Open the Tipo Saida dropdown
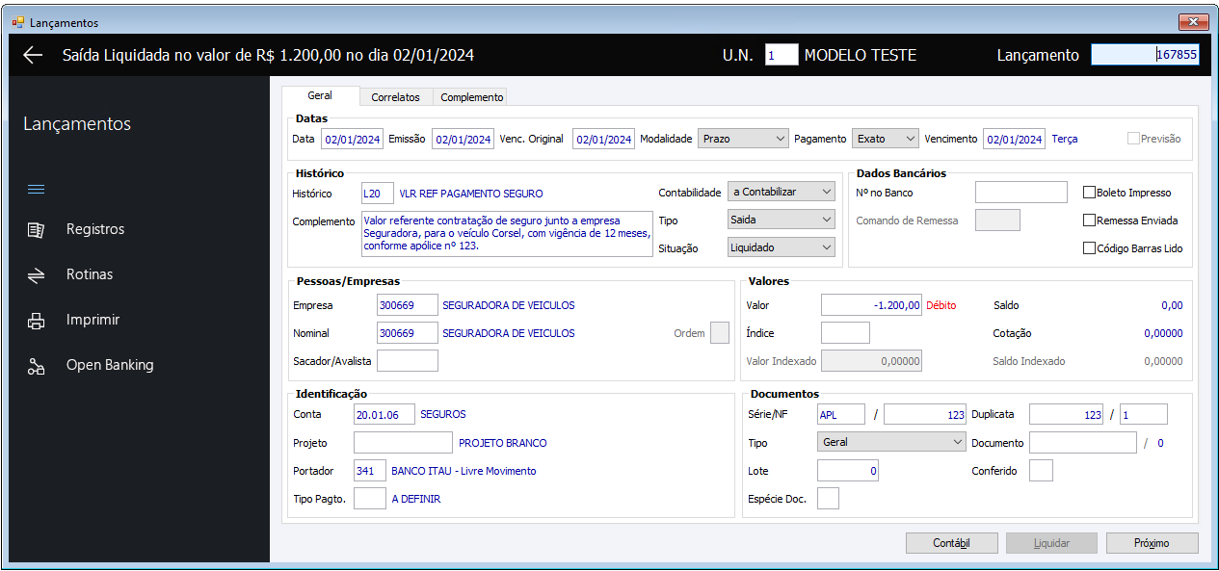This screenshot has height=571, width=1219. pyautogui.click(x=782, y=220)
